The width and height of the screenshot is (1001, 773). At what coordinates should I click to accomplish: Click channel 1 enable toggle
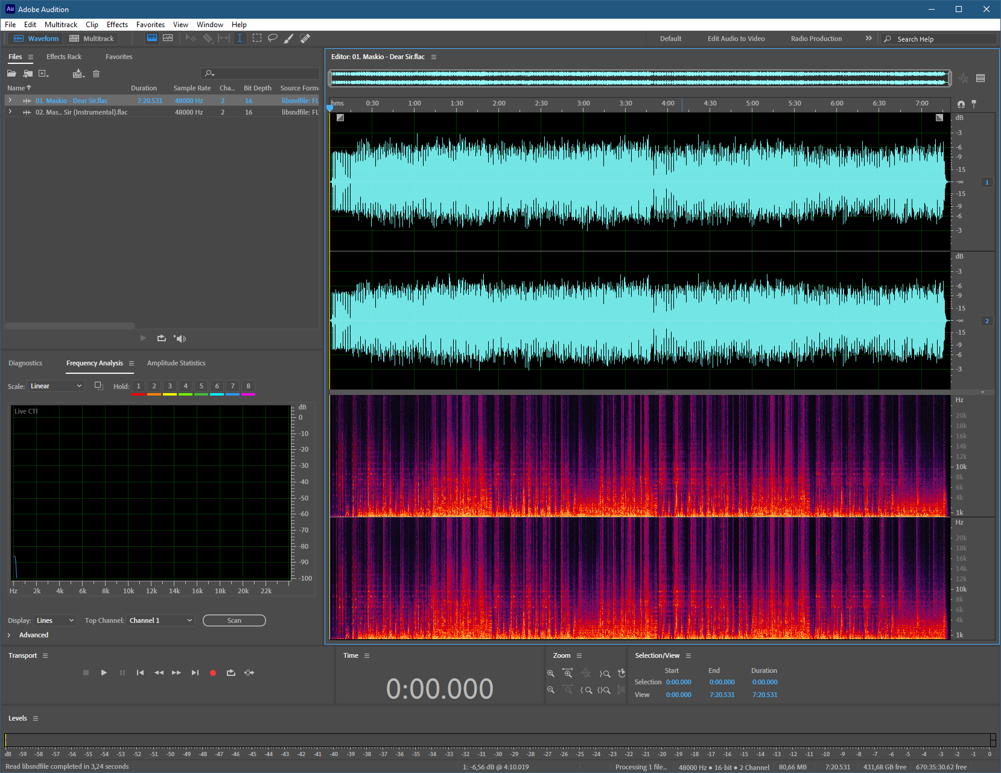[987, 182]
